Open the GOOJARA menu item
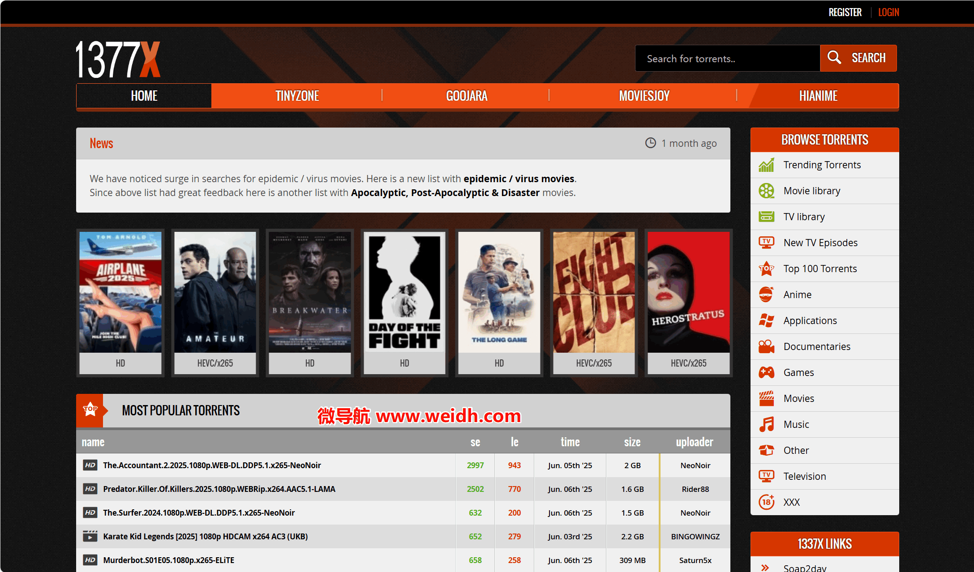Viewport: 974px width, 572px height. pos(466,96)
